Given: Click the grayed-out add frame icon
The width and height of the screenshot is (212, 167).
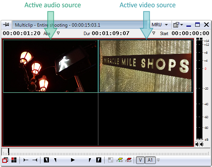Looking at the screenshot, I should (x=111, y=160).
